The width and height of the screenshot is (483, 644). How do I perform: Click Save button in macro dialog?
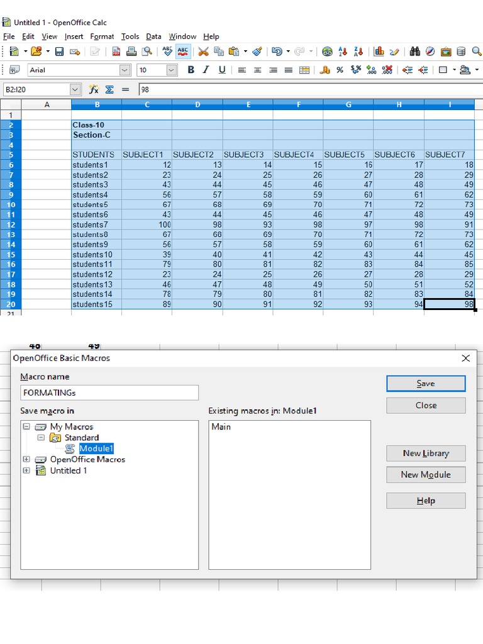point(426,384)
